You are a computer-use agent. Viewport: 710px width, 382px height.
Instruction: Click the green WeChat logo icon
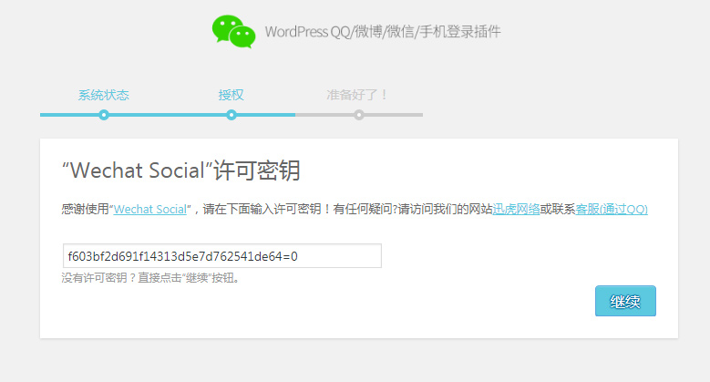tap(233, 32)
